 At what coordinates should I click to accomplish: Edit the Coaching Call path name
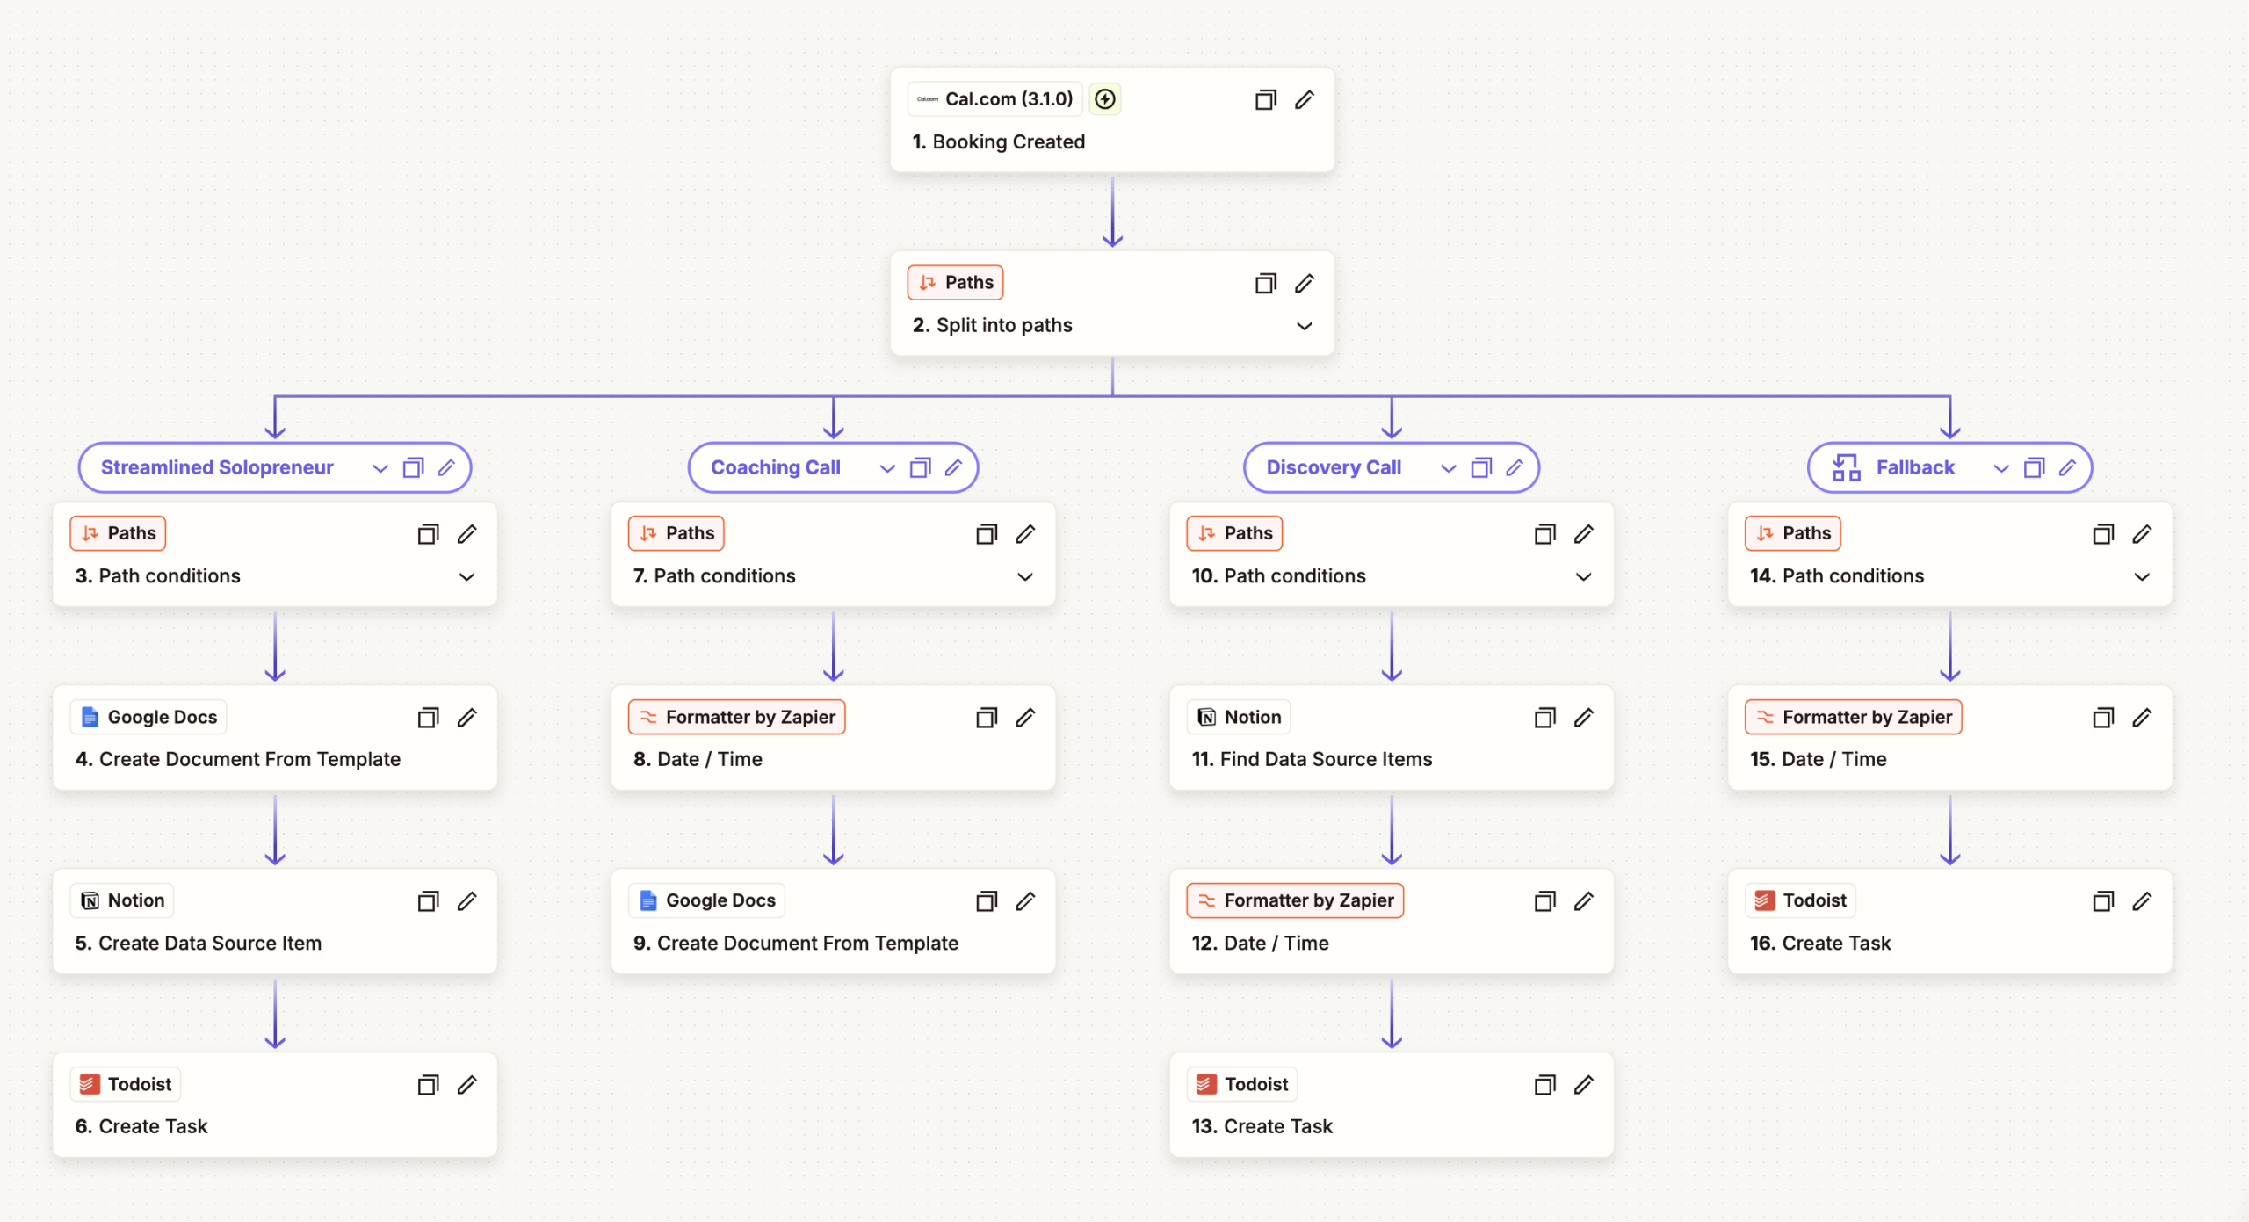(953, 467)
